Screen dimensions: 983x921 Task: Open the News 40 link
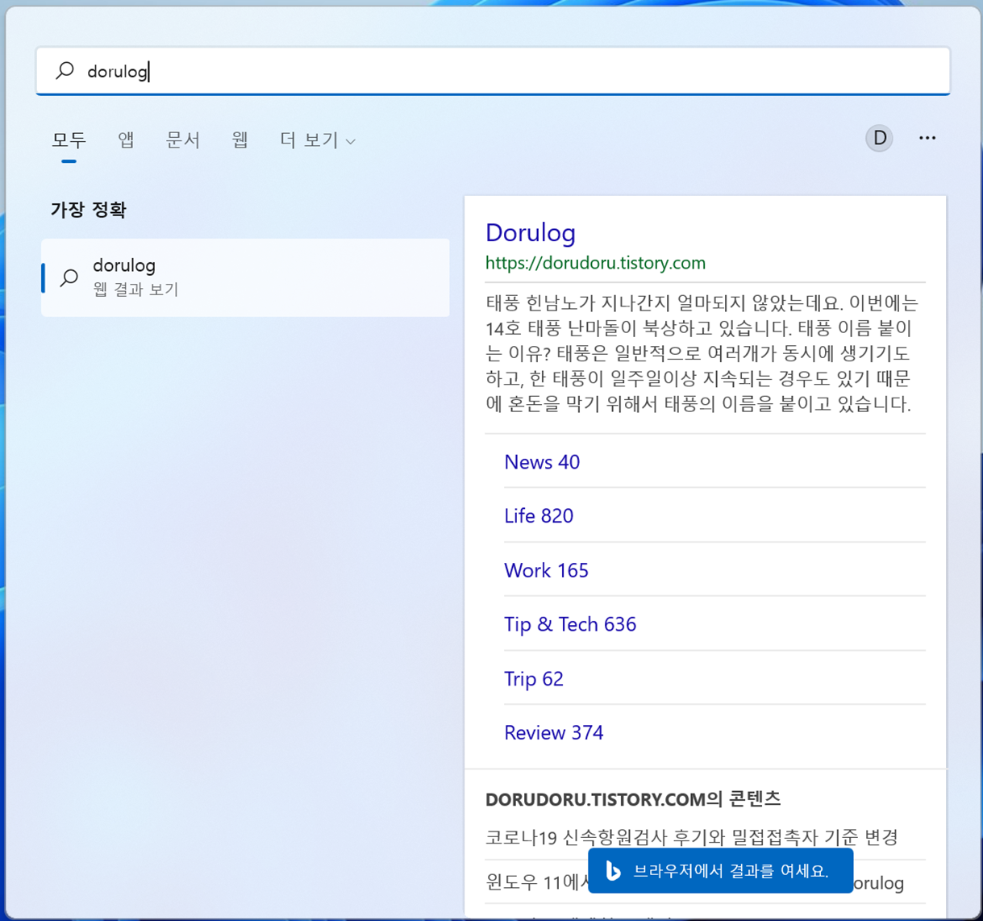click(x=542, y=462)
